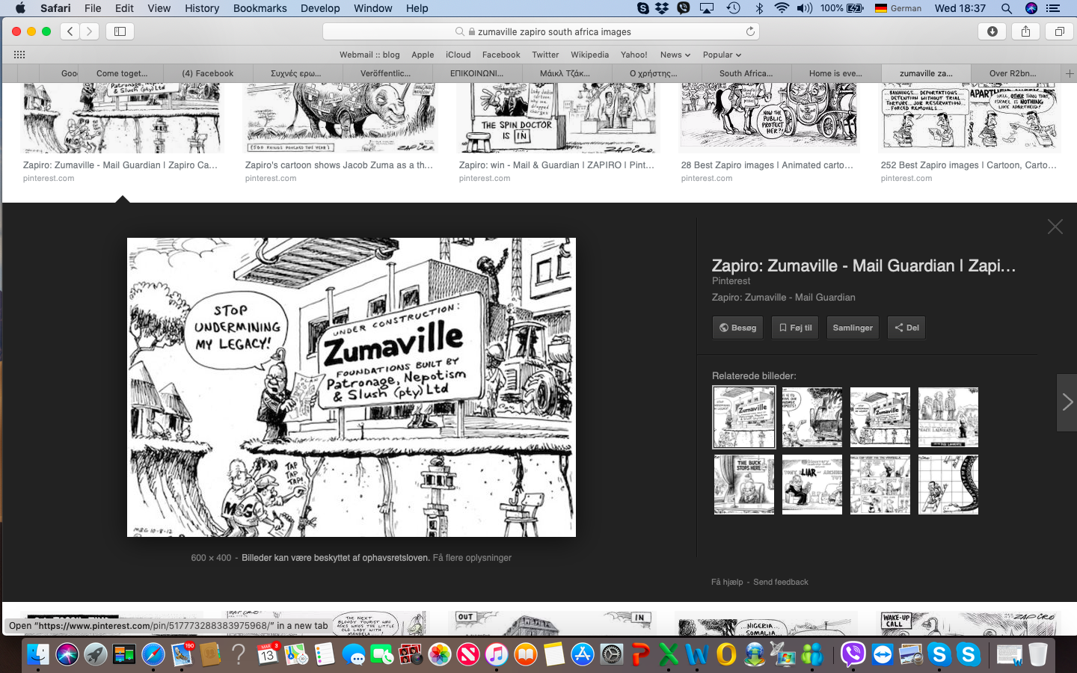Open the Safari application menu

pos(55,8)
